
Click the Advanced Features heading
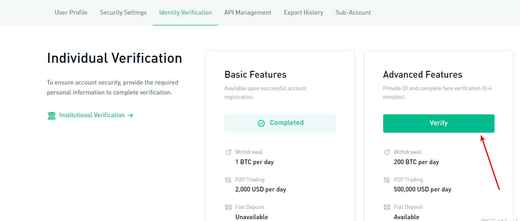coord(423,75)
